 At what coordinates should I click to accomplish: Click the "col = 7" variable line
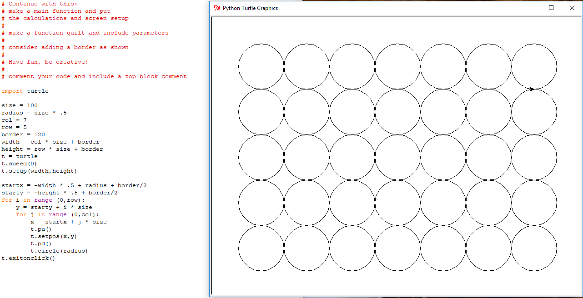pyautogui.click(x=14, y=120)
